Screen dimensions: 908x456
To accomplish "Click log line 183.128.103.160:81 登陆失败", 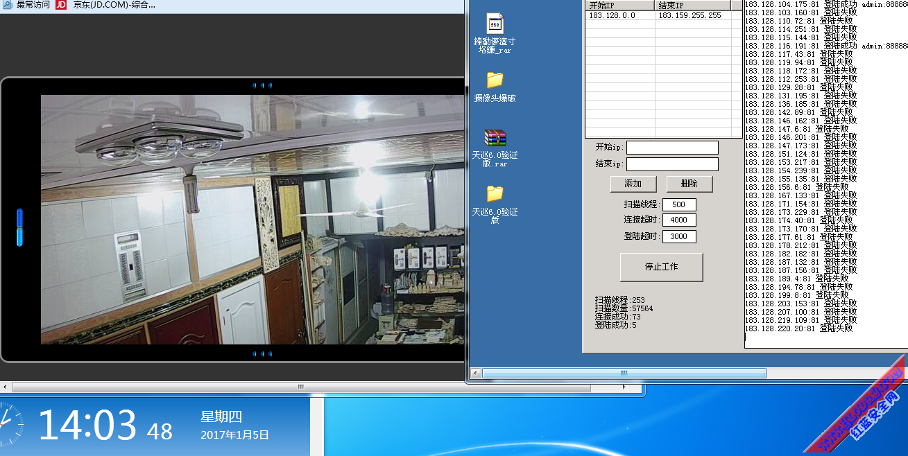I will [801, 12].
